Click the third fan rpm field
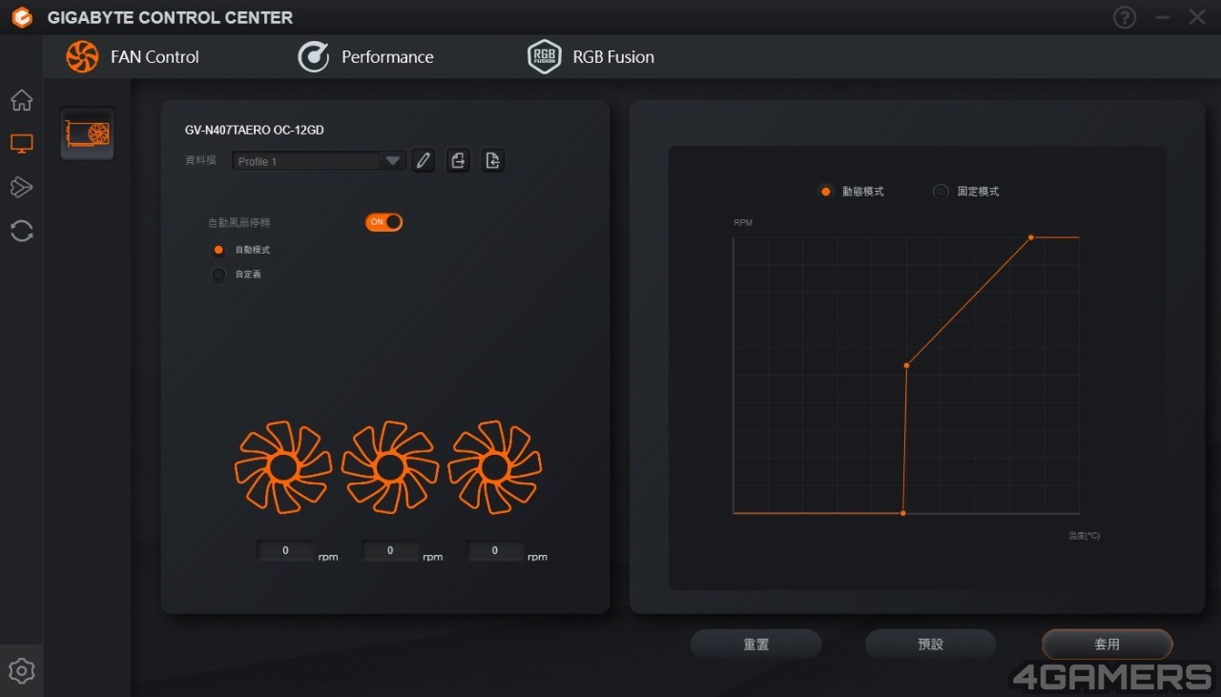This screenshot has width=1221, height=697. coord(495,550)
